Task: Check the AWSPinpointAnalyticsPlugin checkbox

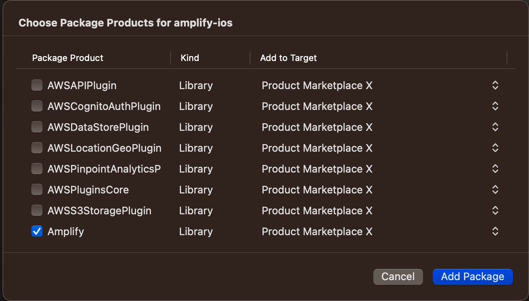Action: coord(37,169)
